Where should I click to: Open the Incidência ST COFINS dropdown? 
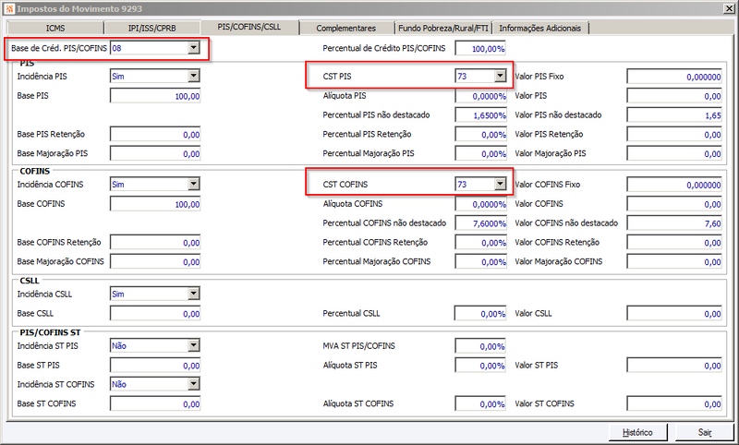[194, 384]
